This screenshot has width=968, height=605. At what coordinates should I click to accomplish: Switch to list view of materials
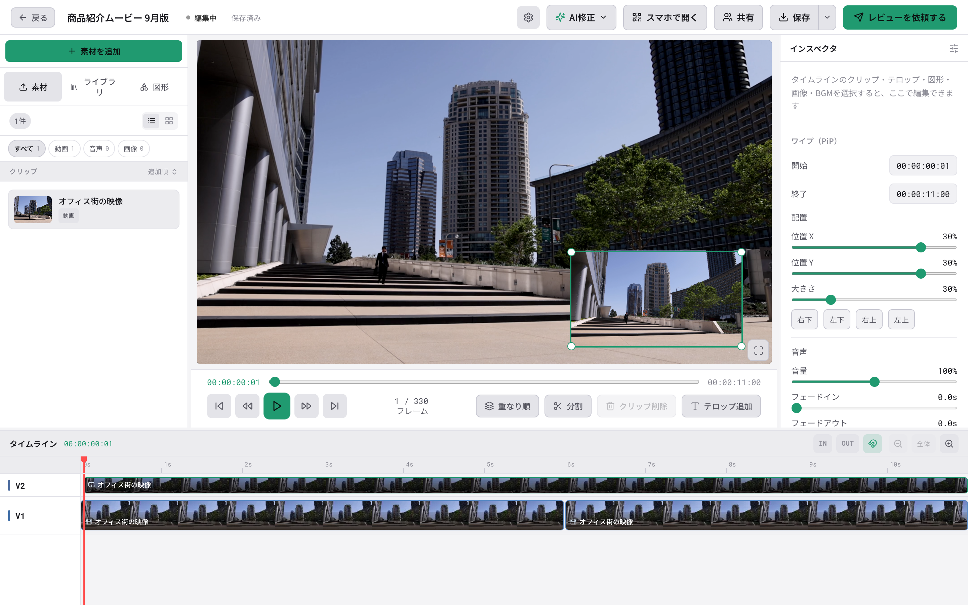pyautogui.click(x=152, y=121)
